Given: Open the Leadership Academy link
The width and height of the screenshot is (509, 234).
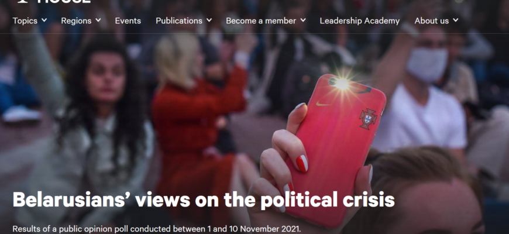Looking at the screenshot, I should tap(360, 21).
